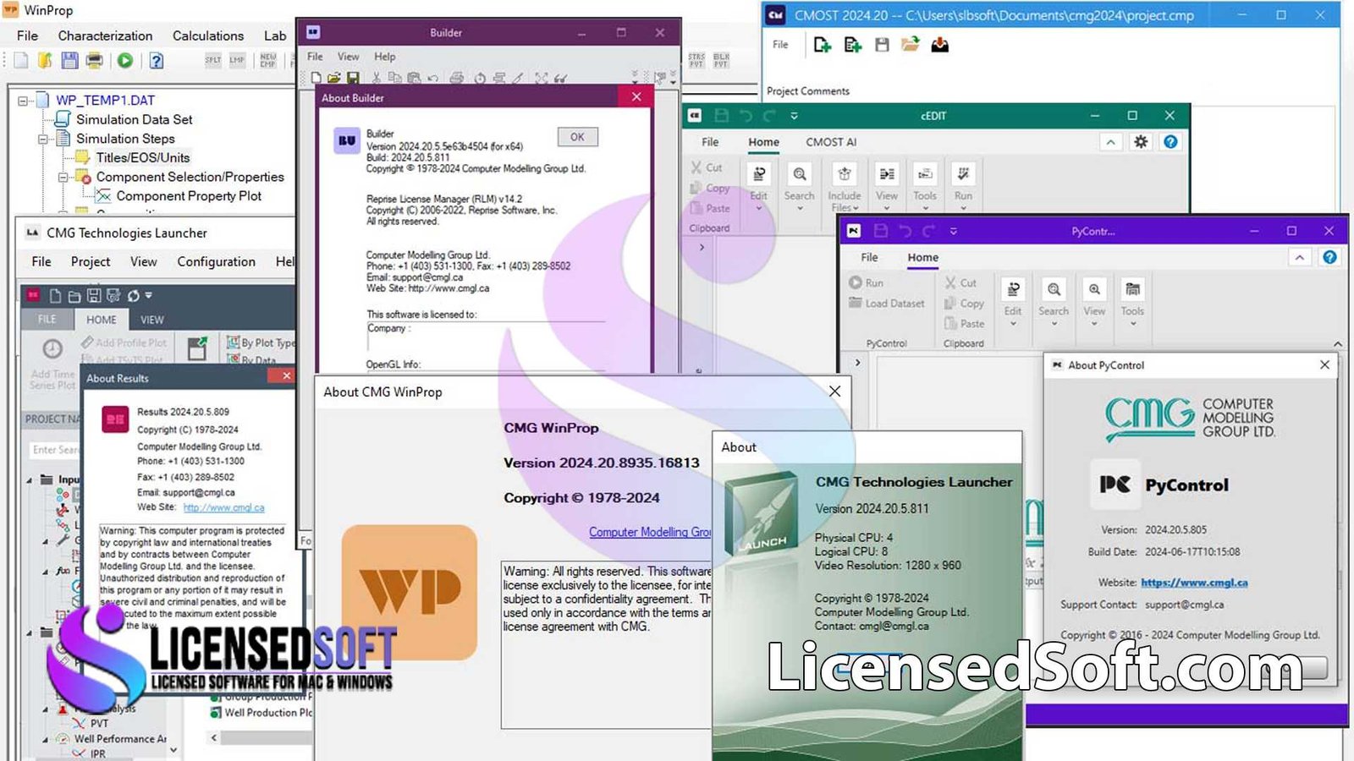This screenshot has height=761, width=1354.
Task: Click the Company field in About Builder
Action: [486, 337]
